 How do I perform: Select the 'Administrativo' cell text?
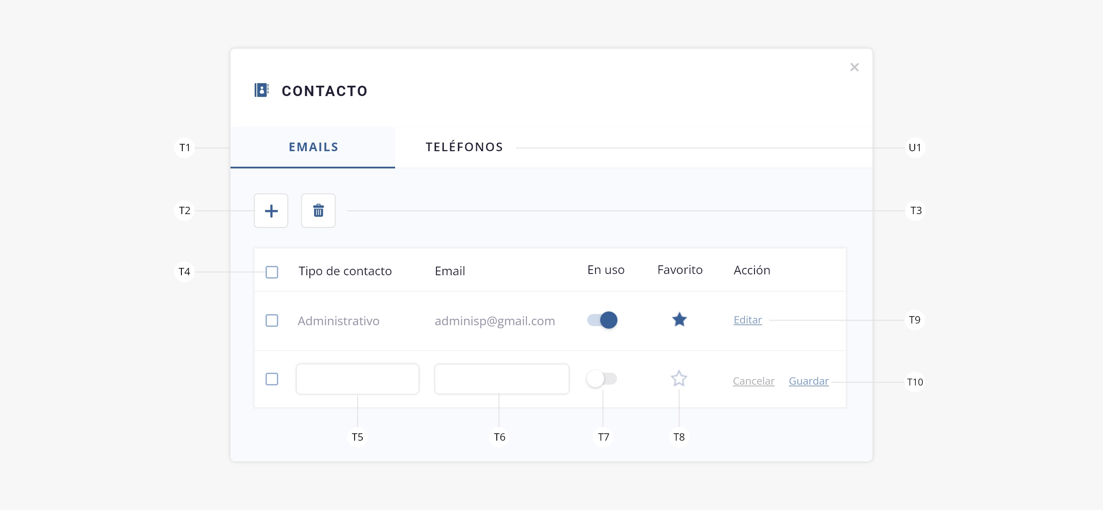coord(339,321)
